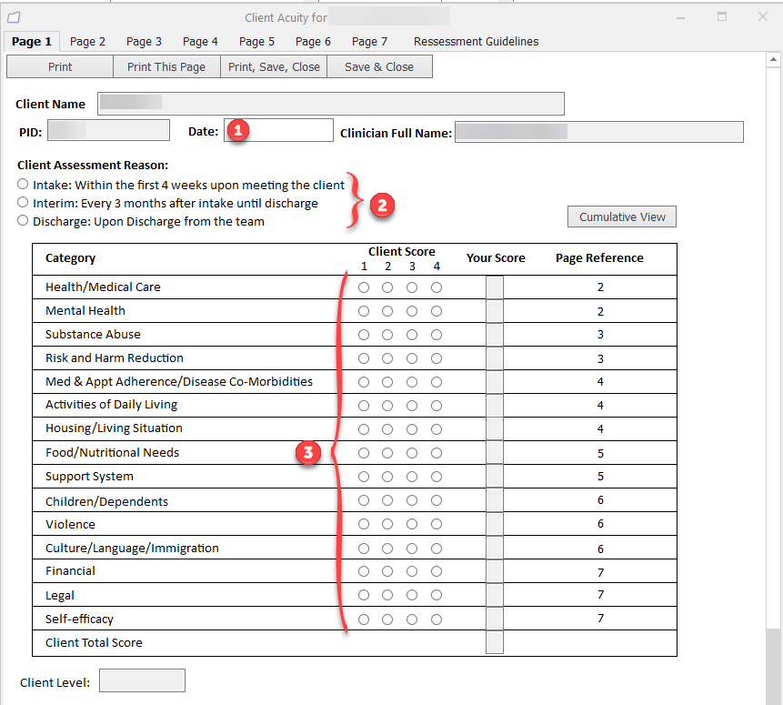The image size is (783, 705).
Task: Open the Page 7 tab
Action: click(369, 41)
